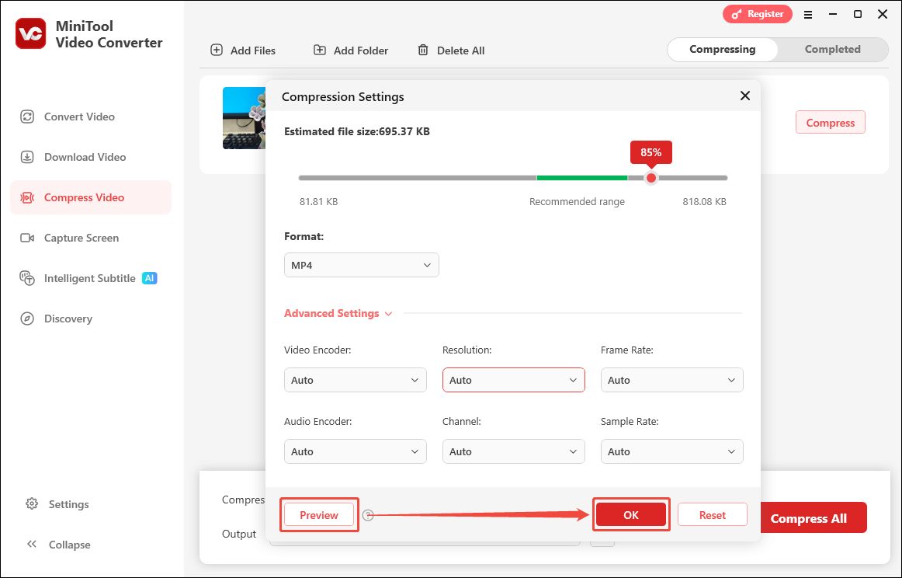Click the video file thumbnail
This screenshot has width=902, height=578.
pyautogui.click(x=245, y=118)
